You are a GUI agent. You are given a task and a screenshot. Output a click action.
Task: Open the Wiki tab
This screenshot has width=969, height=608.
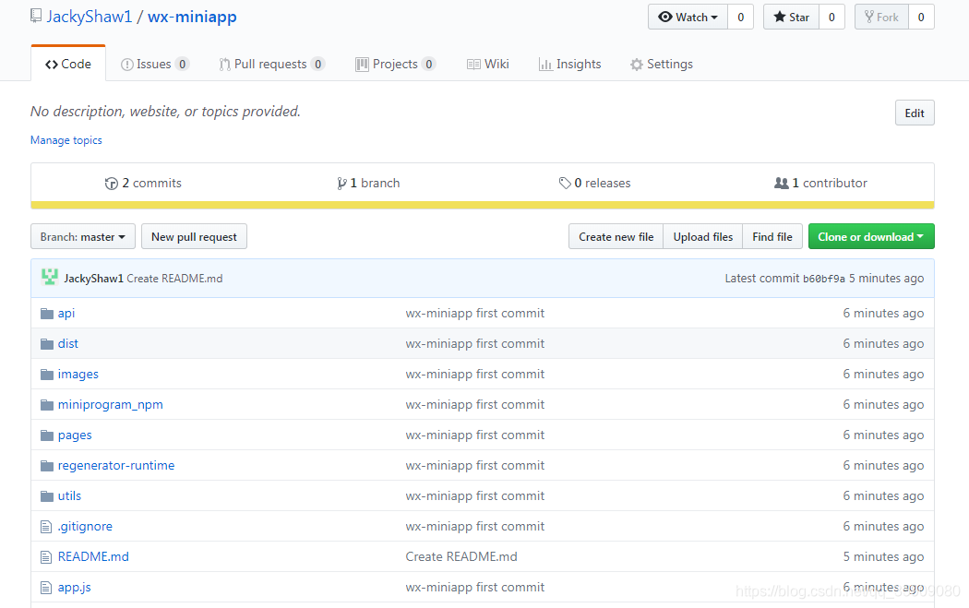coord(487,64)
